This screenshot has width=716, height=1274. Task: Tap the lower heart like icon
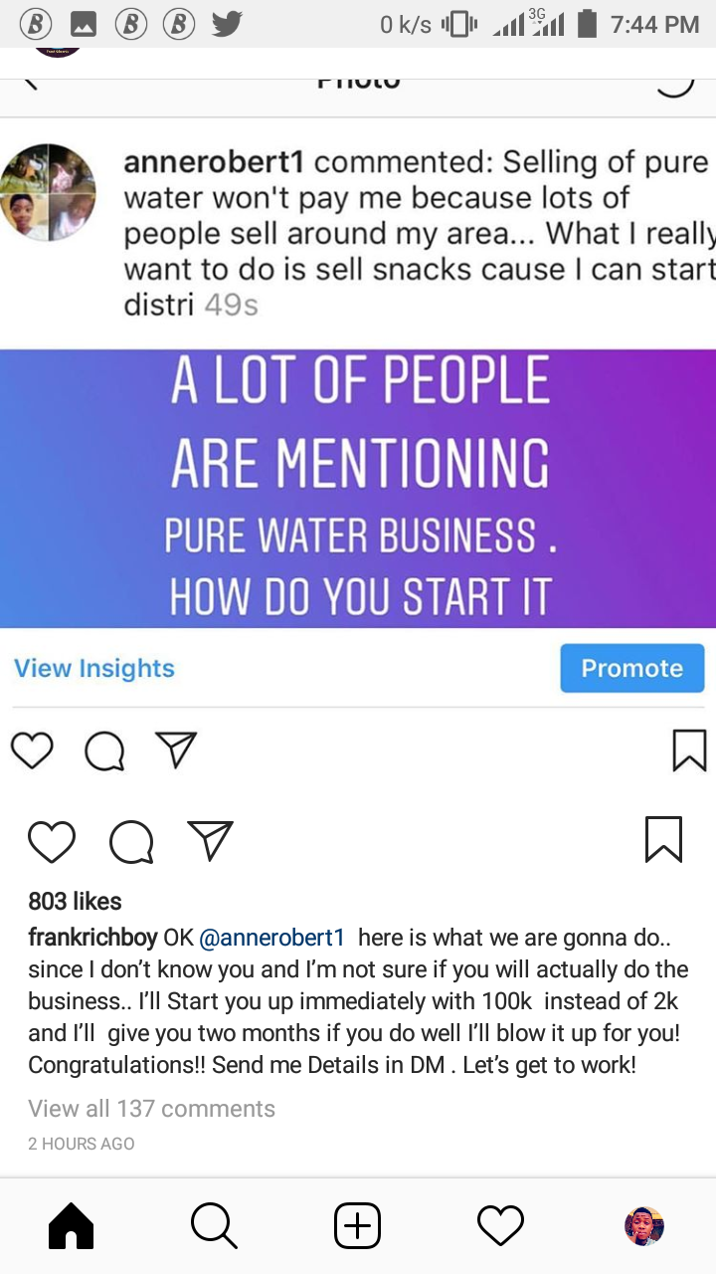click(52, 841)
